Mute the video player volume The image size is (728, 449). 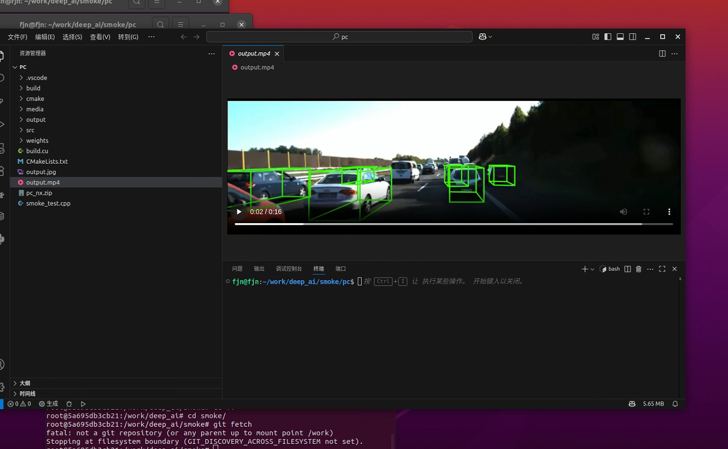pos(623,212)
